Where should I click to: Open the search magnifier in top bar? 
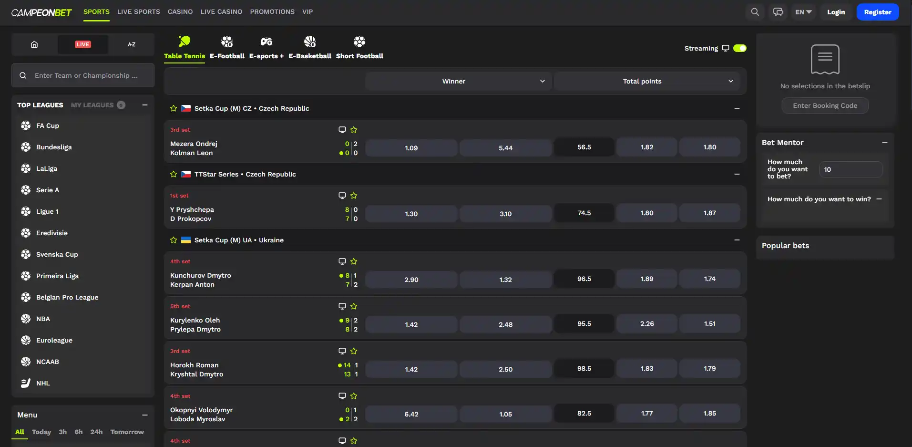(x=755, y=12)
